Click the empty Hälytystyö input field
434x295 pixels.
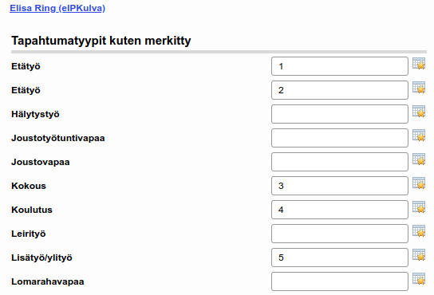click(340, 114)
